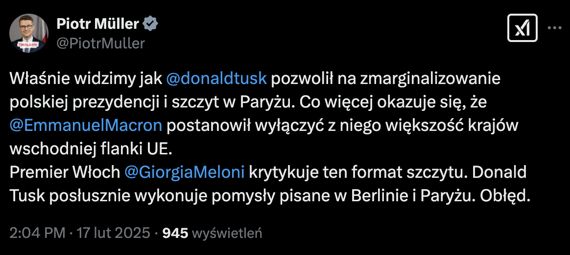
Task: Visit the @donaldtusk mention
Action: tap(216, 79)
